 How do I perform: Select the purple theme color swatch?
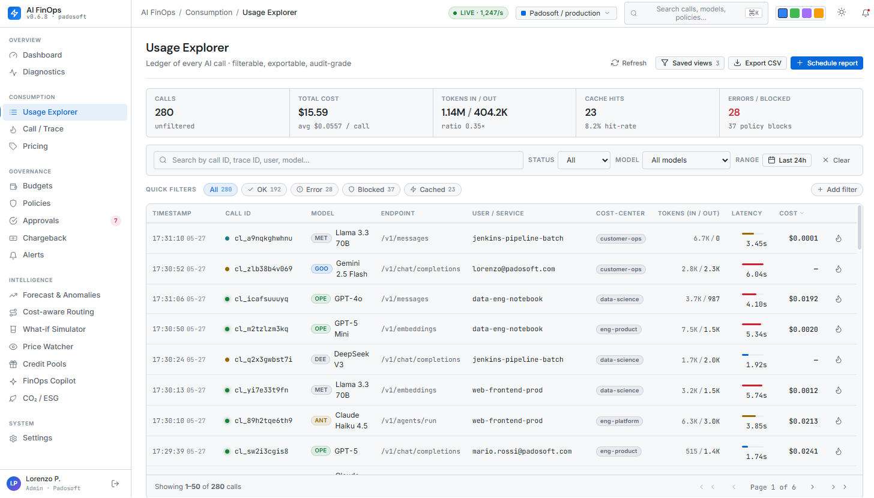807,13
